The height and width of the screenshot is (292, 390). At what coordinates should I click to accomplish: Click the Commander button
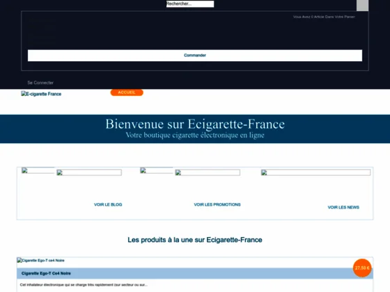[195, 55]
